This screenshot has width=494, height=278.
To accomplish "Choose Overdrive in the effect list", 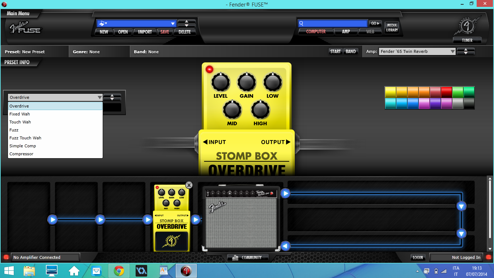I will click(55, 106).
